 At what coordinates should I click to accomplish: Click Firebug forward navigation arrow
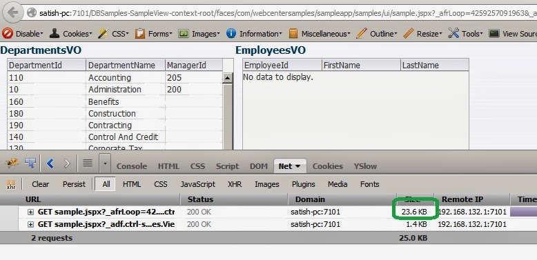coord(67,163)
